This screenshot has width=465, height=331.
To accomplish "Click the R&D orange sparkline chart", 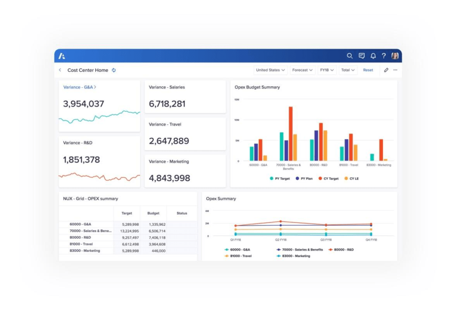I will click(99, 177).
